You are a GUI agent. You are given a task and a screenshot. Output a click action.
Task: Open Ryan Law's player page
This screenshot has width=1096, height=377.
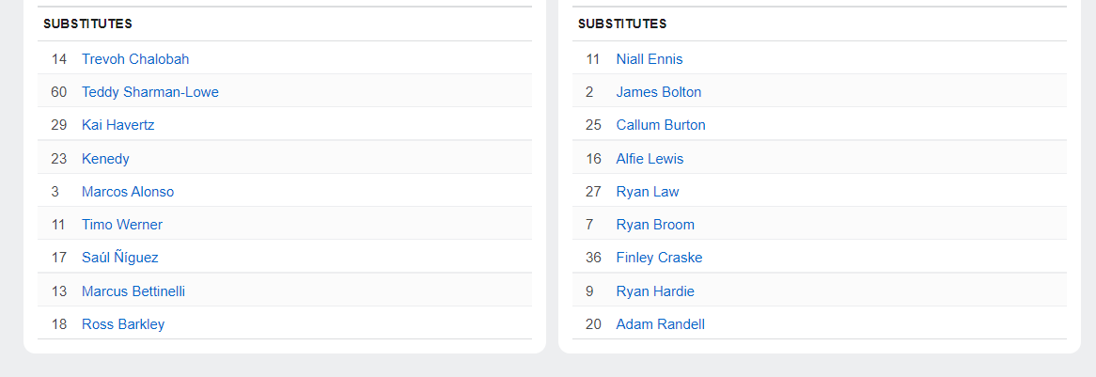tap(648, 192)
